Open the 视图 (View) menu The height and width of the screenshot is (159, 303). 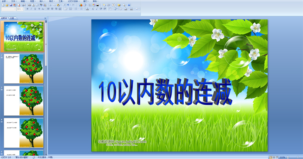pyautogui.click(x=32, y=2)
